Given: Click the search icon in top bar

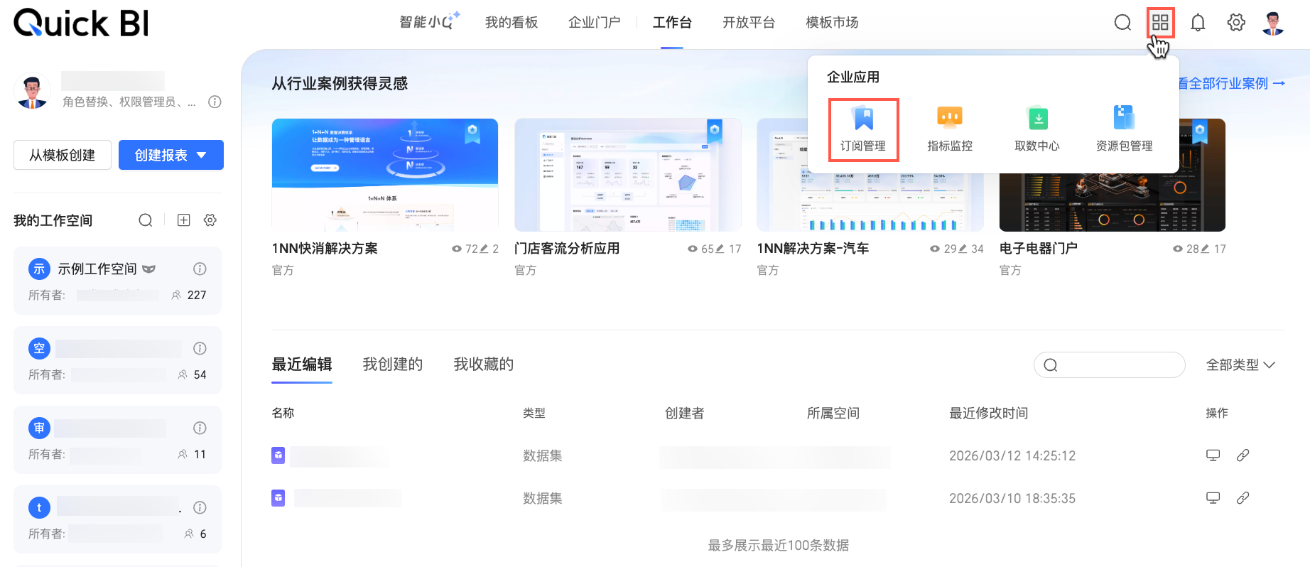Looking at the screenshot, I should (x=1122, y=23).
